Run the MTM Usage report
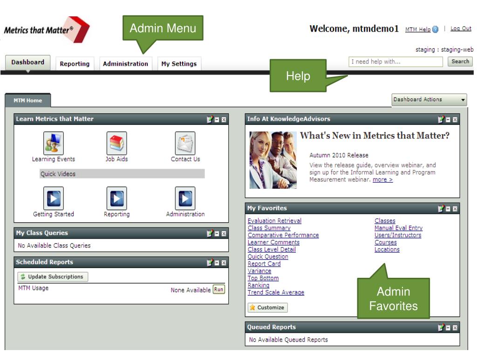 coord(219,289)
